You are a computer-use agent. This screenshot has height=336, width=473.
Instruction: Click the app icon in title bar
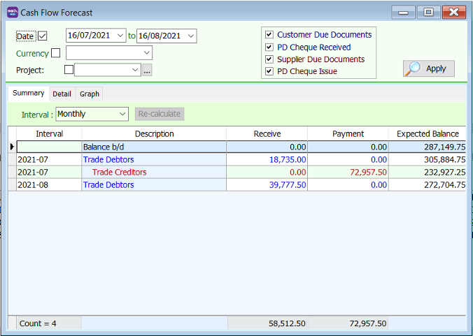pyautogui.click(x=13, y=12)
